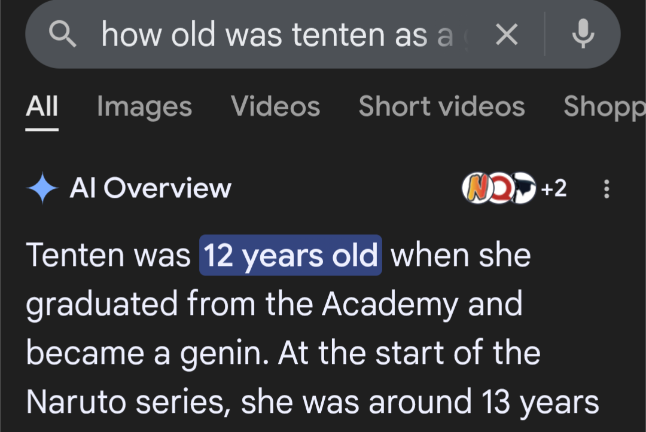The width and height of the screenshot is (646, 432).
Task: Tap the search query text field
Action: point(275,35)
